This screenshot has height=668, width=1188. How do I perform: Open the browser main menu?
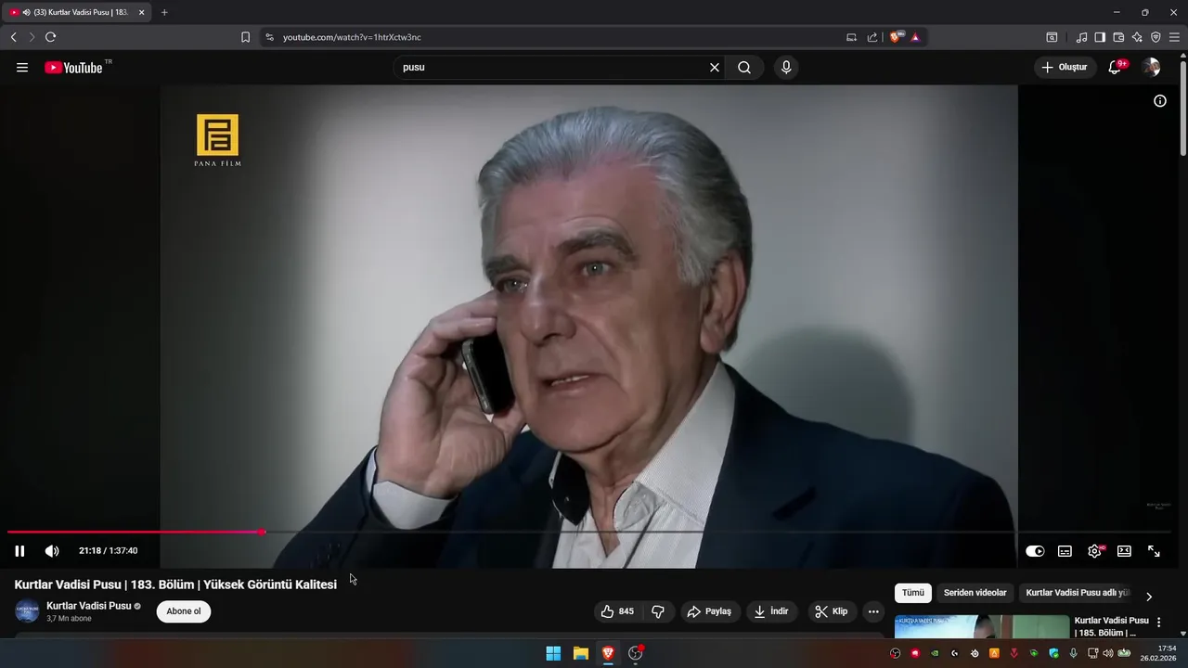tap(1175, 37)
